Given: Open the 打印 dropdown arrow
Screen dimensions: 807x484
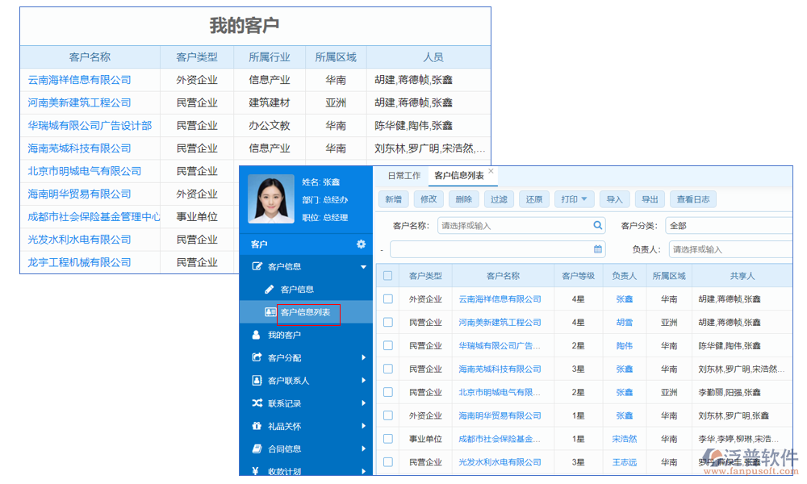Looking at the screenshot, I should point(583,199).
